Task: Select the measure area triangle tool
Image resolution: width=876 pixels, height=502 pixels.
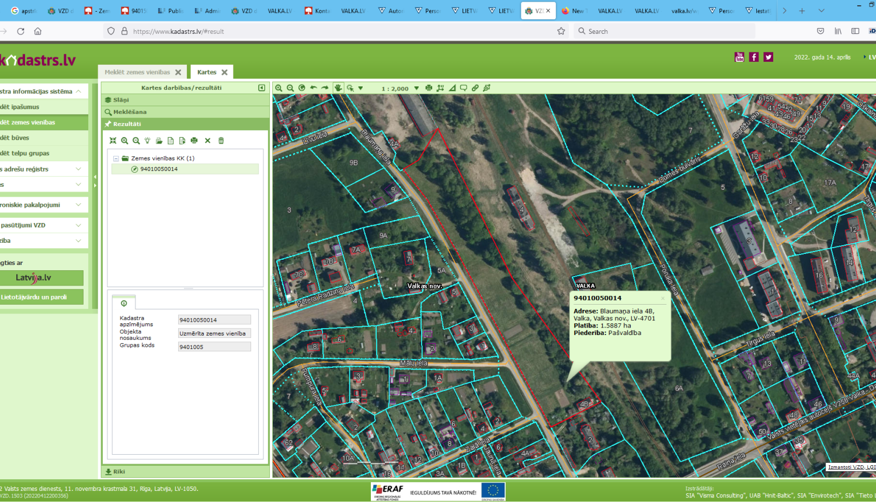Action: 452,88
